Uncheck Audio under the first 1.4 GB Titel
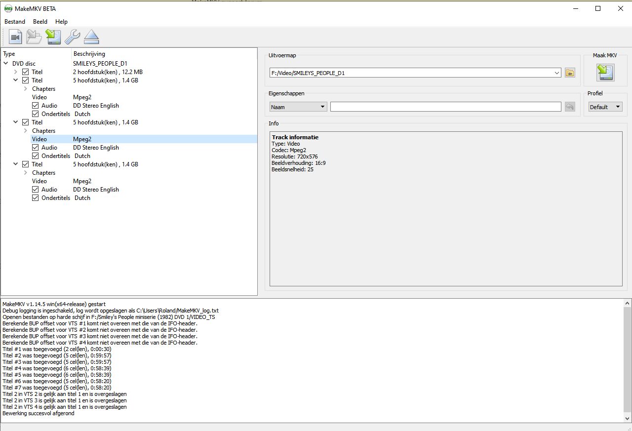 36,106
